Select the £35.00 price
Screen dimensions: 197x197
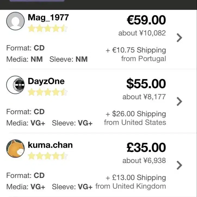pyautogui.click(x=146, y=147)
